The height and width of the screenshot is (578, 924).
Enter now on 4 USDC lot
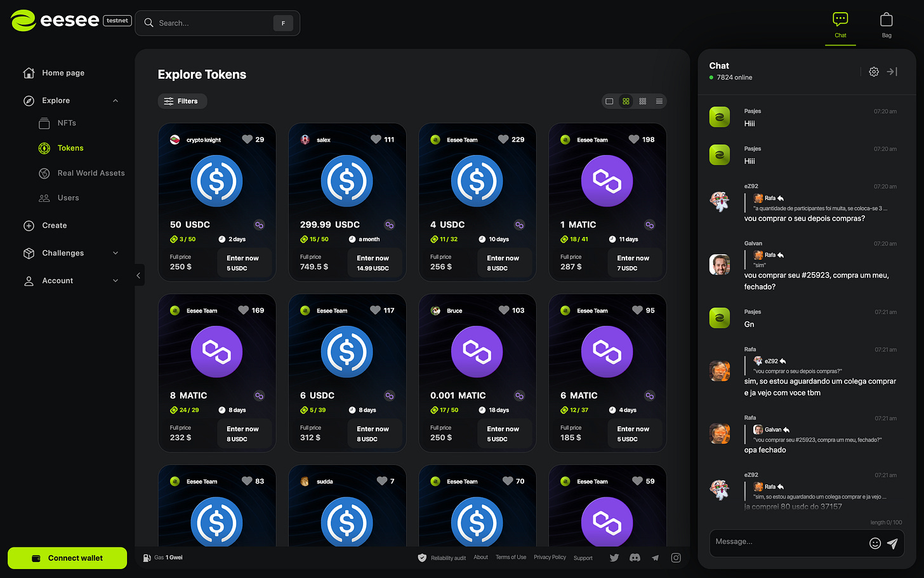click(x=505, y=262)
